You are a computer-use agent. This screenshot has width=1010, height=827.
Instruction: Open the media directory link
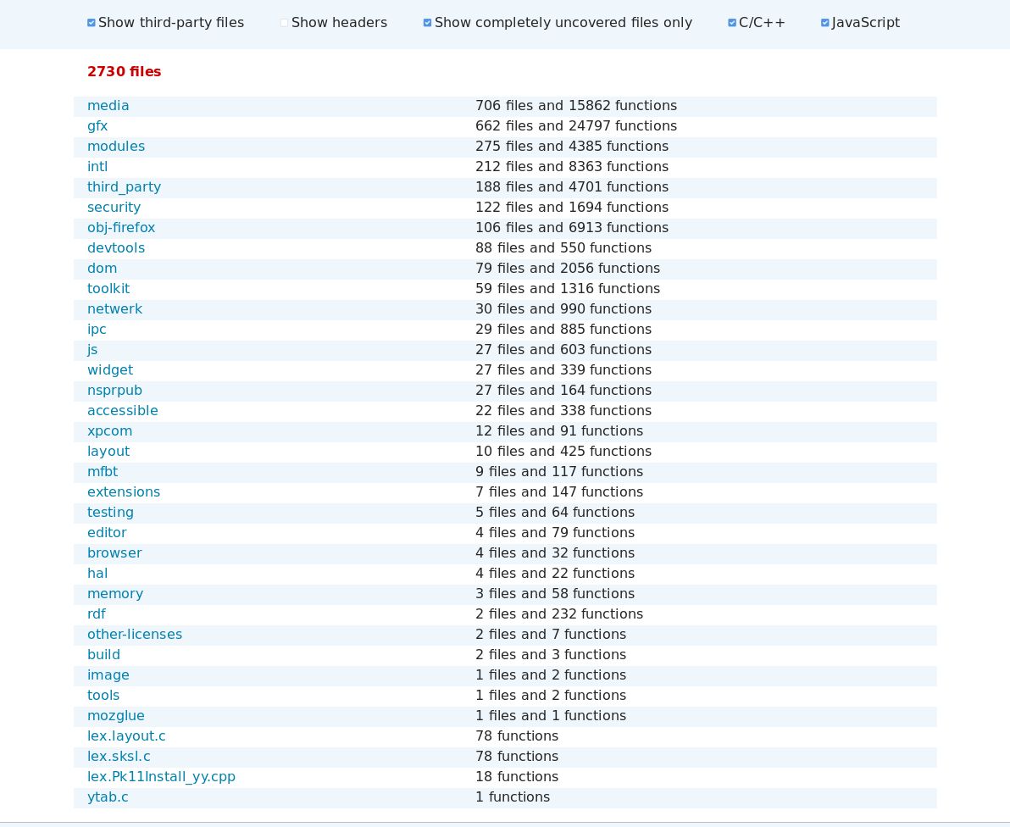pyautogui.click(x=108, y=106)
